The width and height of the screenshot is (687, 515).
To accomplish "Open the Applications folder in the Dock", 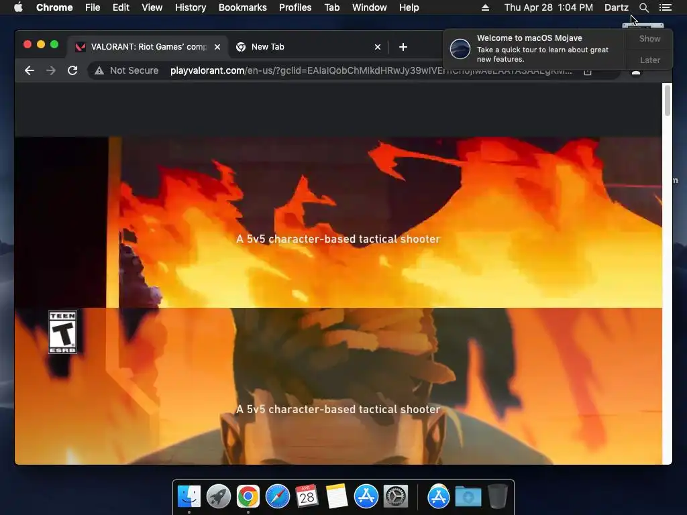I will [439, 497].
